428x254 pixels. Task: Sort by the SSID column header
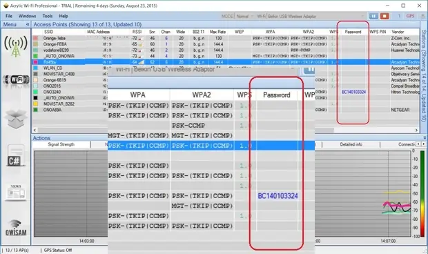point(48,32)
